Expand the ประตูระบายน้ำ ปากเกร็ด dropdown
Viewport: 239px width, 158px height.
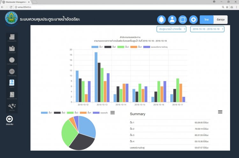point(171,29)
